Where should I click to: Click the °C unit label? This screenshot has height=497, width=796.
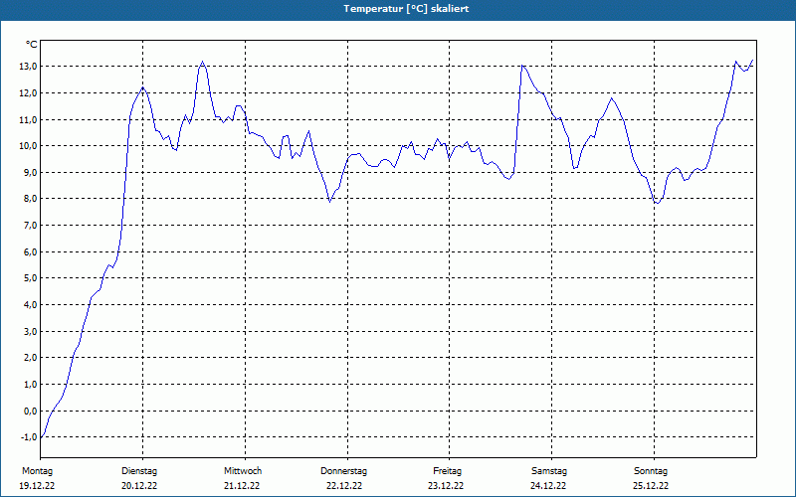coord(32,45)
